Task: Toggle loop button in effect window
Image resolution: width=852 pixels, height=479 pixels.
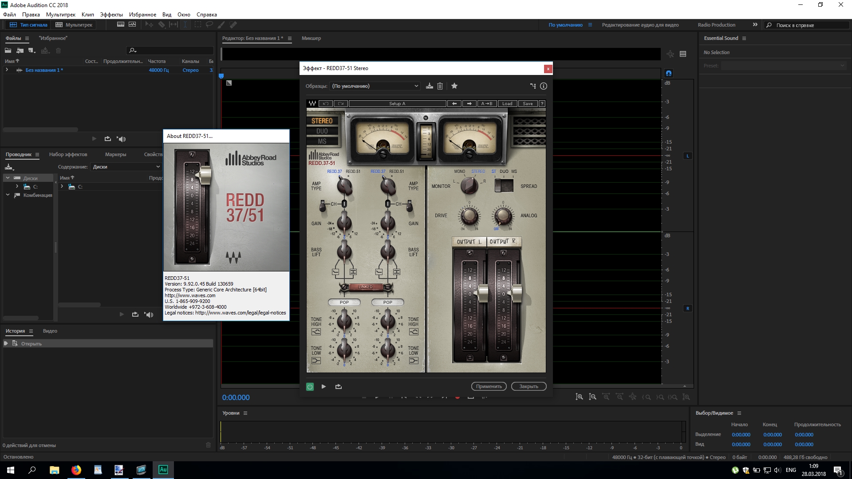Action: 339,387
